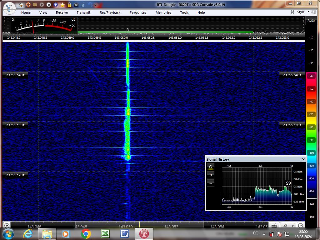Click the -80 level on colour scale

coord(311,127)
